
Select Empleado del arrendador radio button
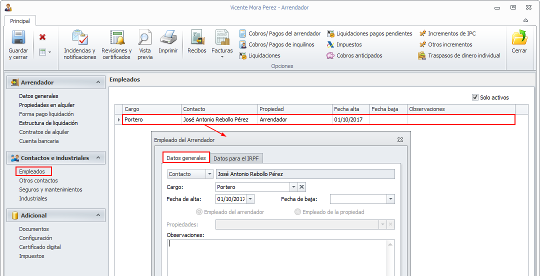pos(198,212)
